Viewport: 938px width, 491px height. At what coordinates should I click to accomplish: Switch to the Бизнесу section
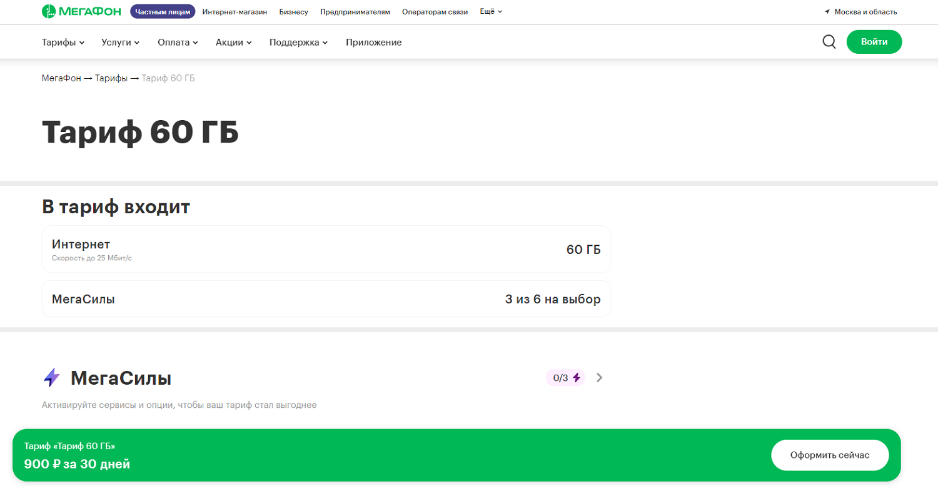tap(294, 12)
